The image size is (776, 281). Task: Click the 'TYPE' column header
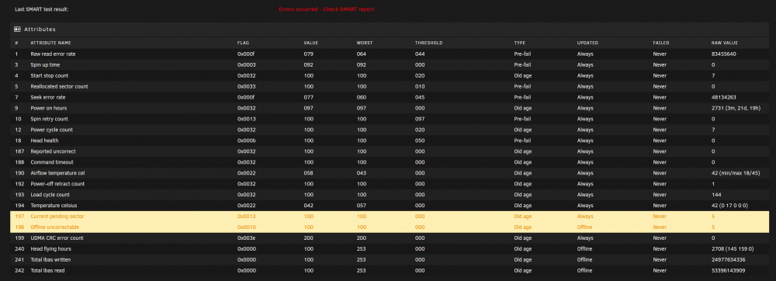click(520, 43)
